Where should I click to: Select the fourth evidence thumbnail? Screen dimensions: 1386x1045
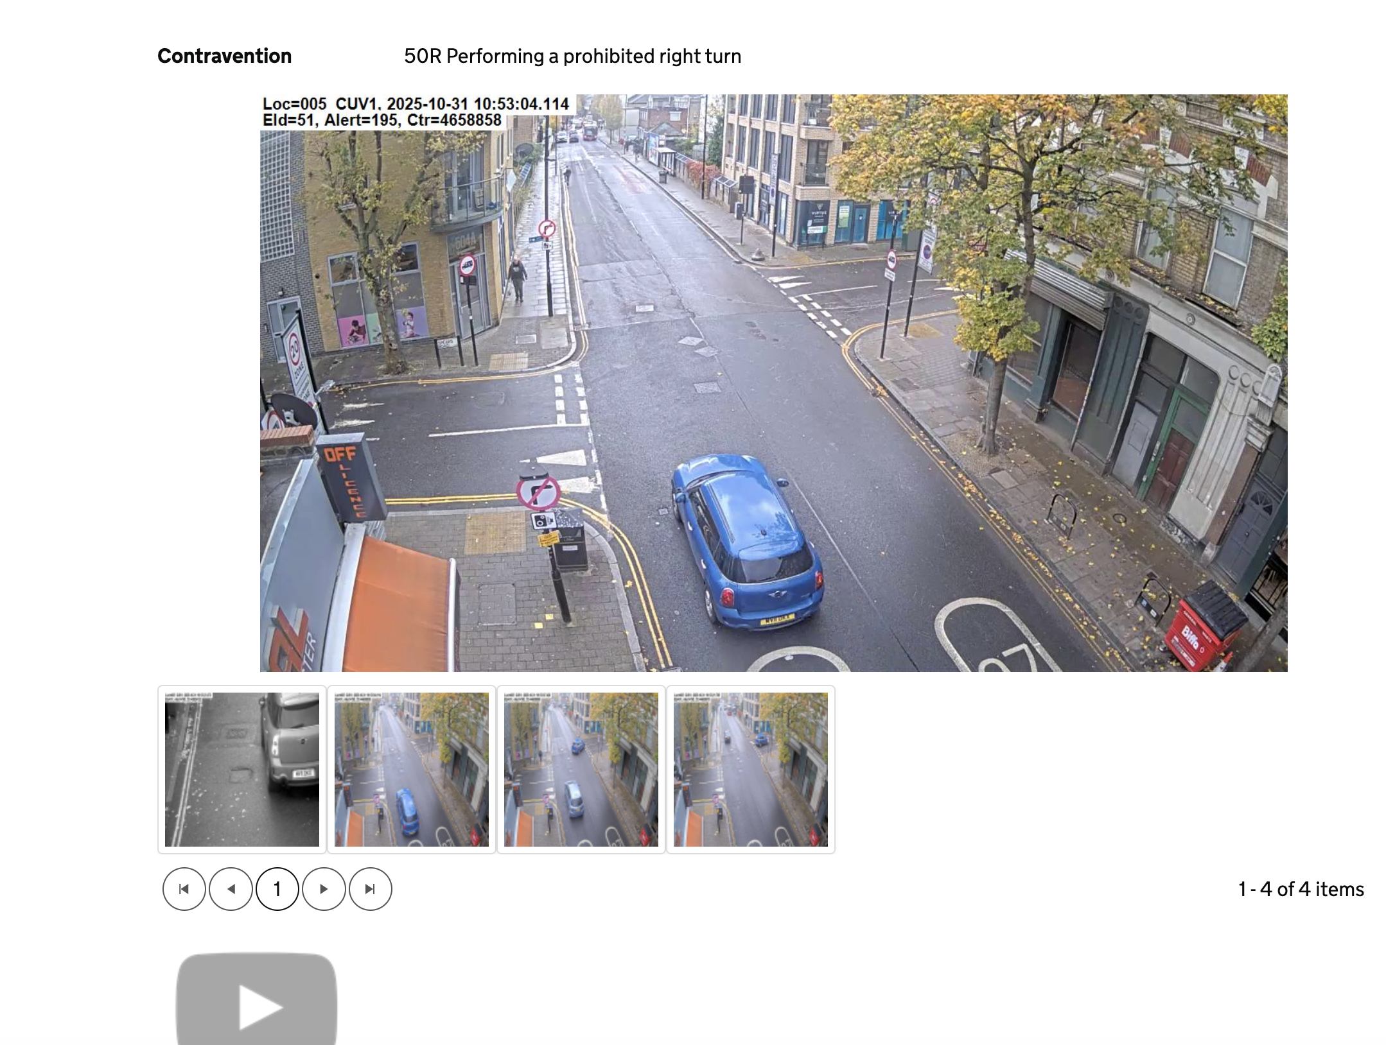(x=750, y=769)
